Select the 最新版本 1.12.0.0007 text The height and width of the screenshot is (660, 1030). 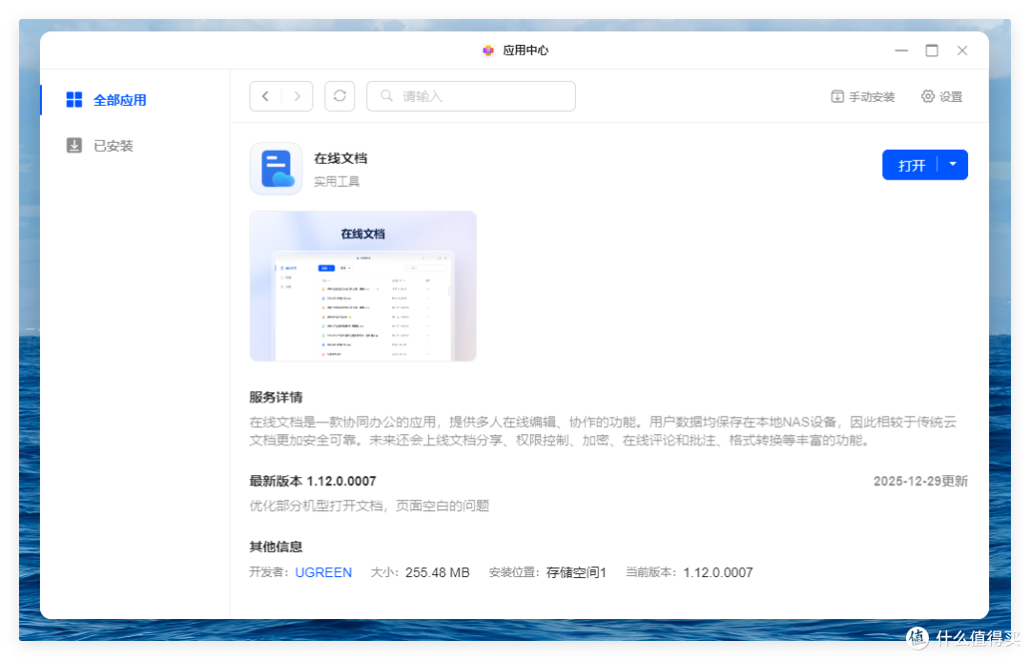tap(313, 482)
